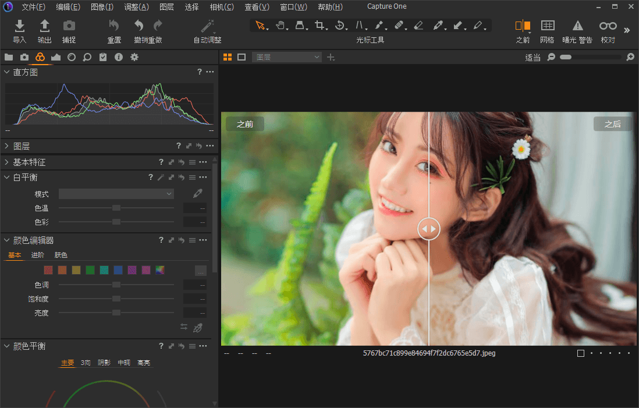Click the Fit (适当) zoom button
The image size is (639, 408).
(x=532, y=58)
